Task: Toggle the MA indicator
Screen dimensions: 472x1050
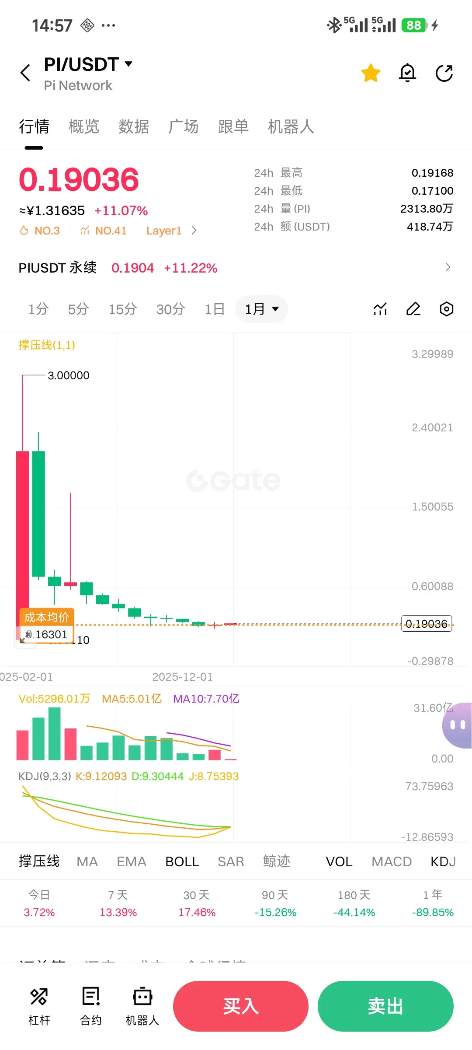Action: [87, 861]
